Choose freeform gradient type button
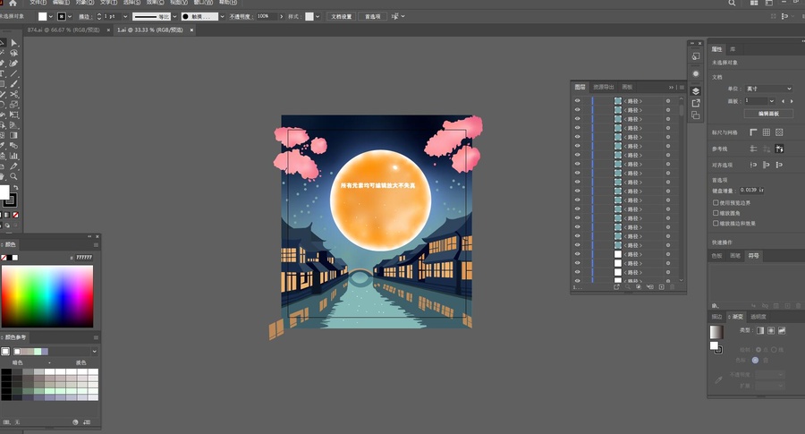Viewport: 805px width, 434px height. (x=782, y=330)
